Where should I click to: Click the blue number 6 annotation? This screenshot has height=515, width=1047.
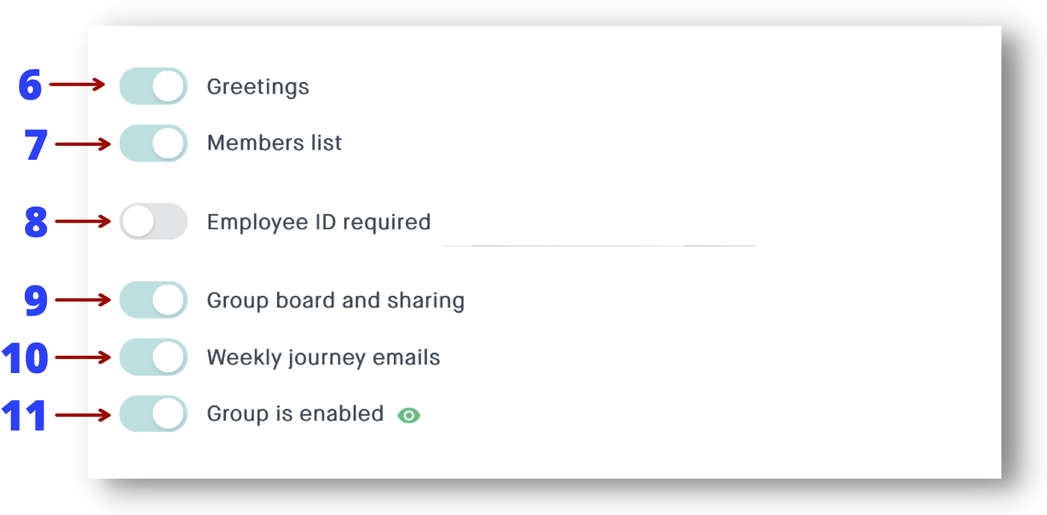pyautogui.click(x=30, y=85)
